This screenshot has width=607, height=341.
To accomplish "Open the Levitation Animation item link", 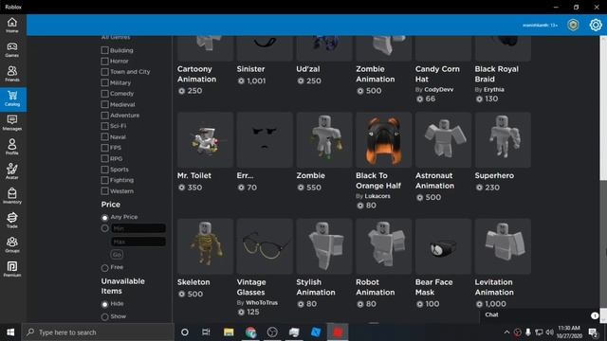I will tap(494, 287).
